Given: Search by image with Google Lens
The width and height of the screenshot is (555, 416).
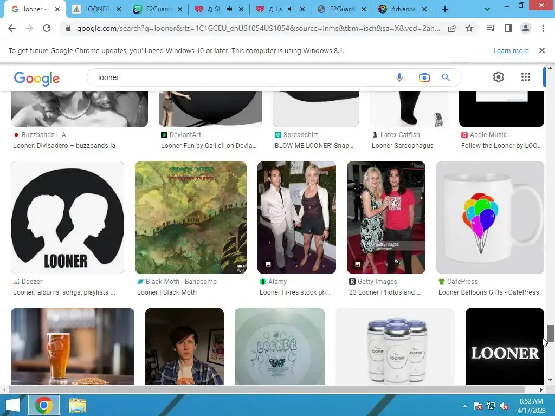Looking at the screenshot, I should point(424,77).
